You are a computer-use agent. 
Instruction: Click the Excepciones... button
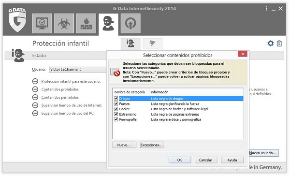(152, 145)
